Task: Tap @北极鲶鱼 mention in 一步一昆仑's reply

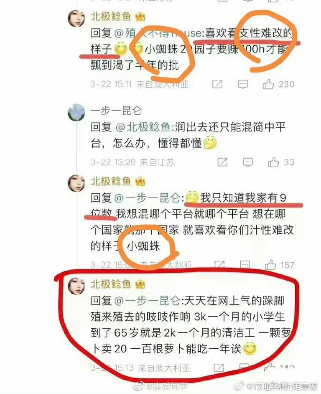Action: pos(143,127)
